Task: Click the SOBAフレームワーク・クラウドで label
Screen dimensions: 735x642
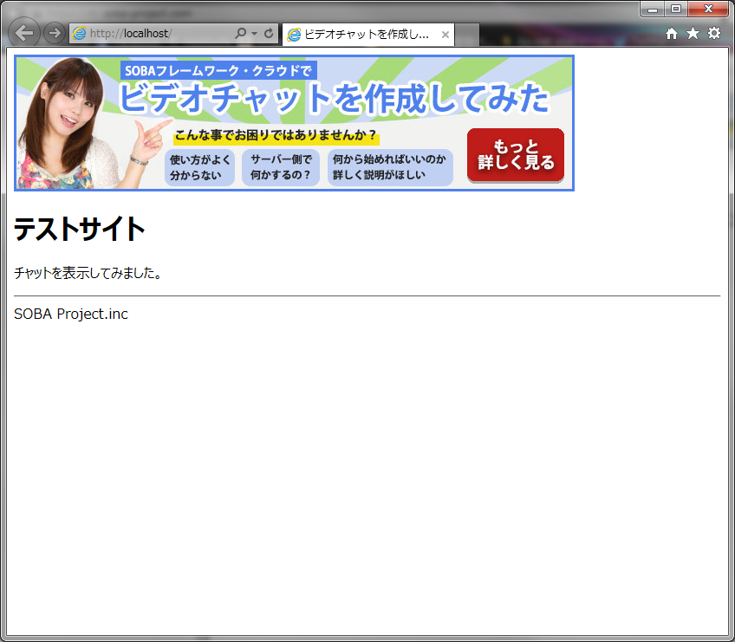Action: coord(218,71)
